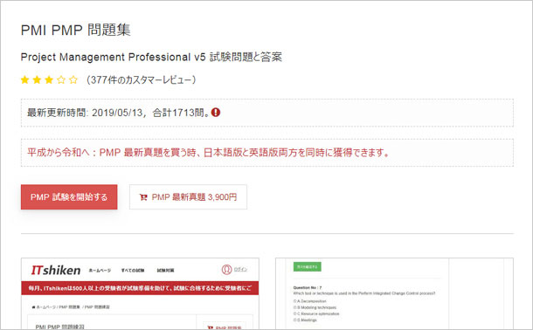Click the login user icon in the left thumbnail
Screen dimensions: 533x330
click(226, 270)
